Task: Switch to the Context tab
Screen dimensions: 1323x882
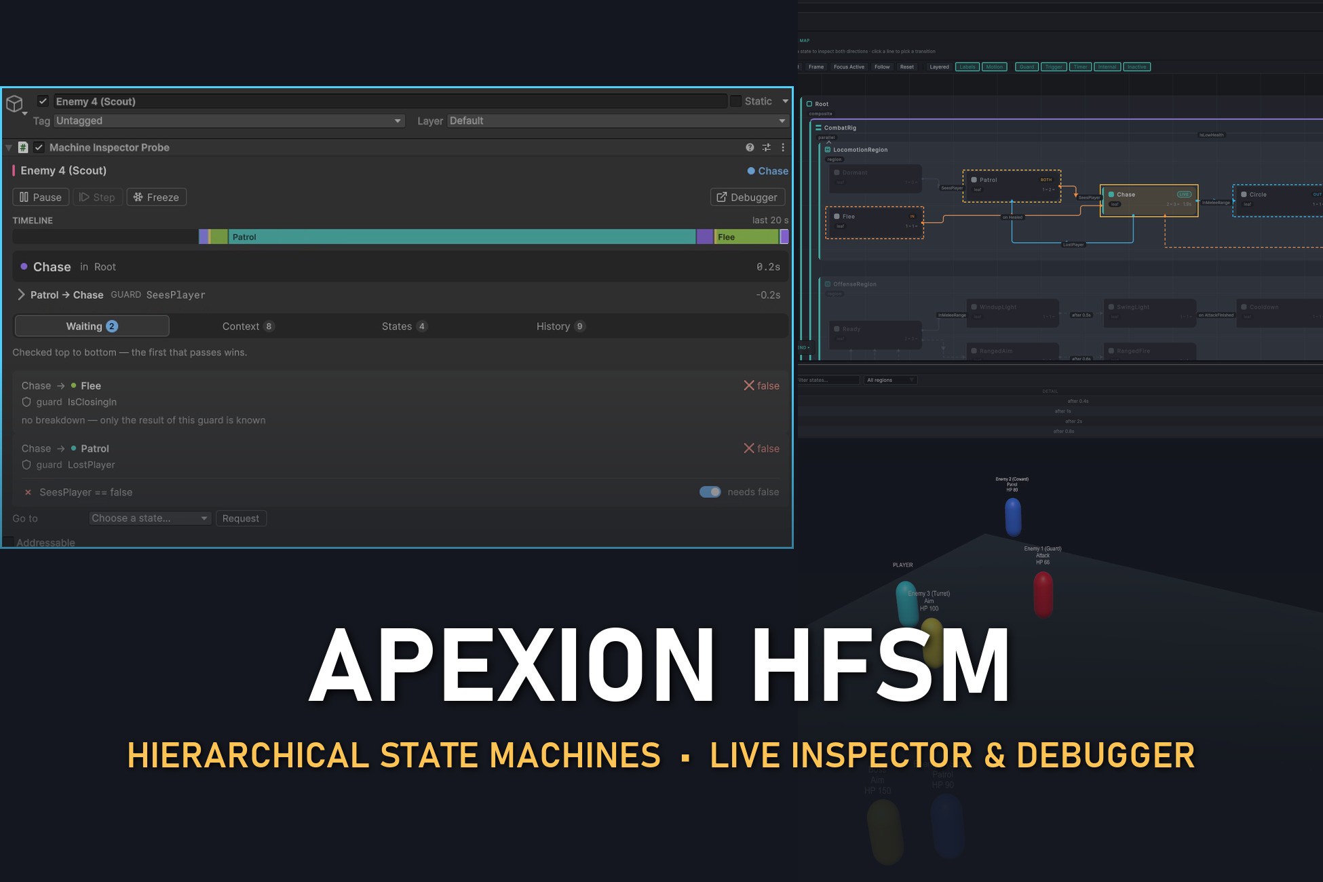Action: point(248,326)
